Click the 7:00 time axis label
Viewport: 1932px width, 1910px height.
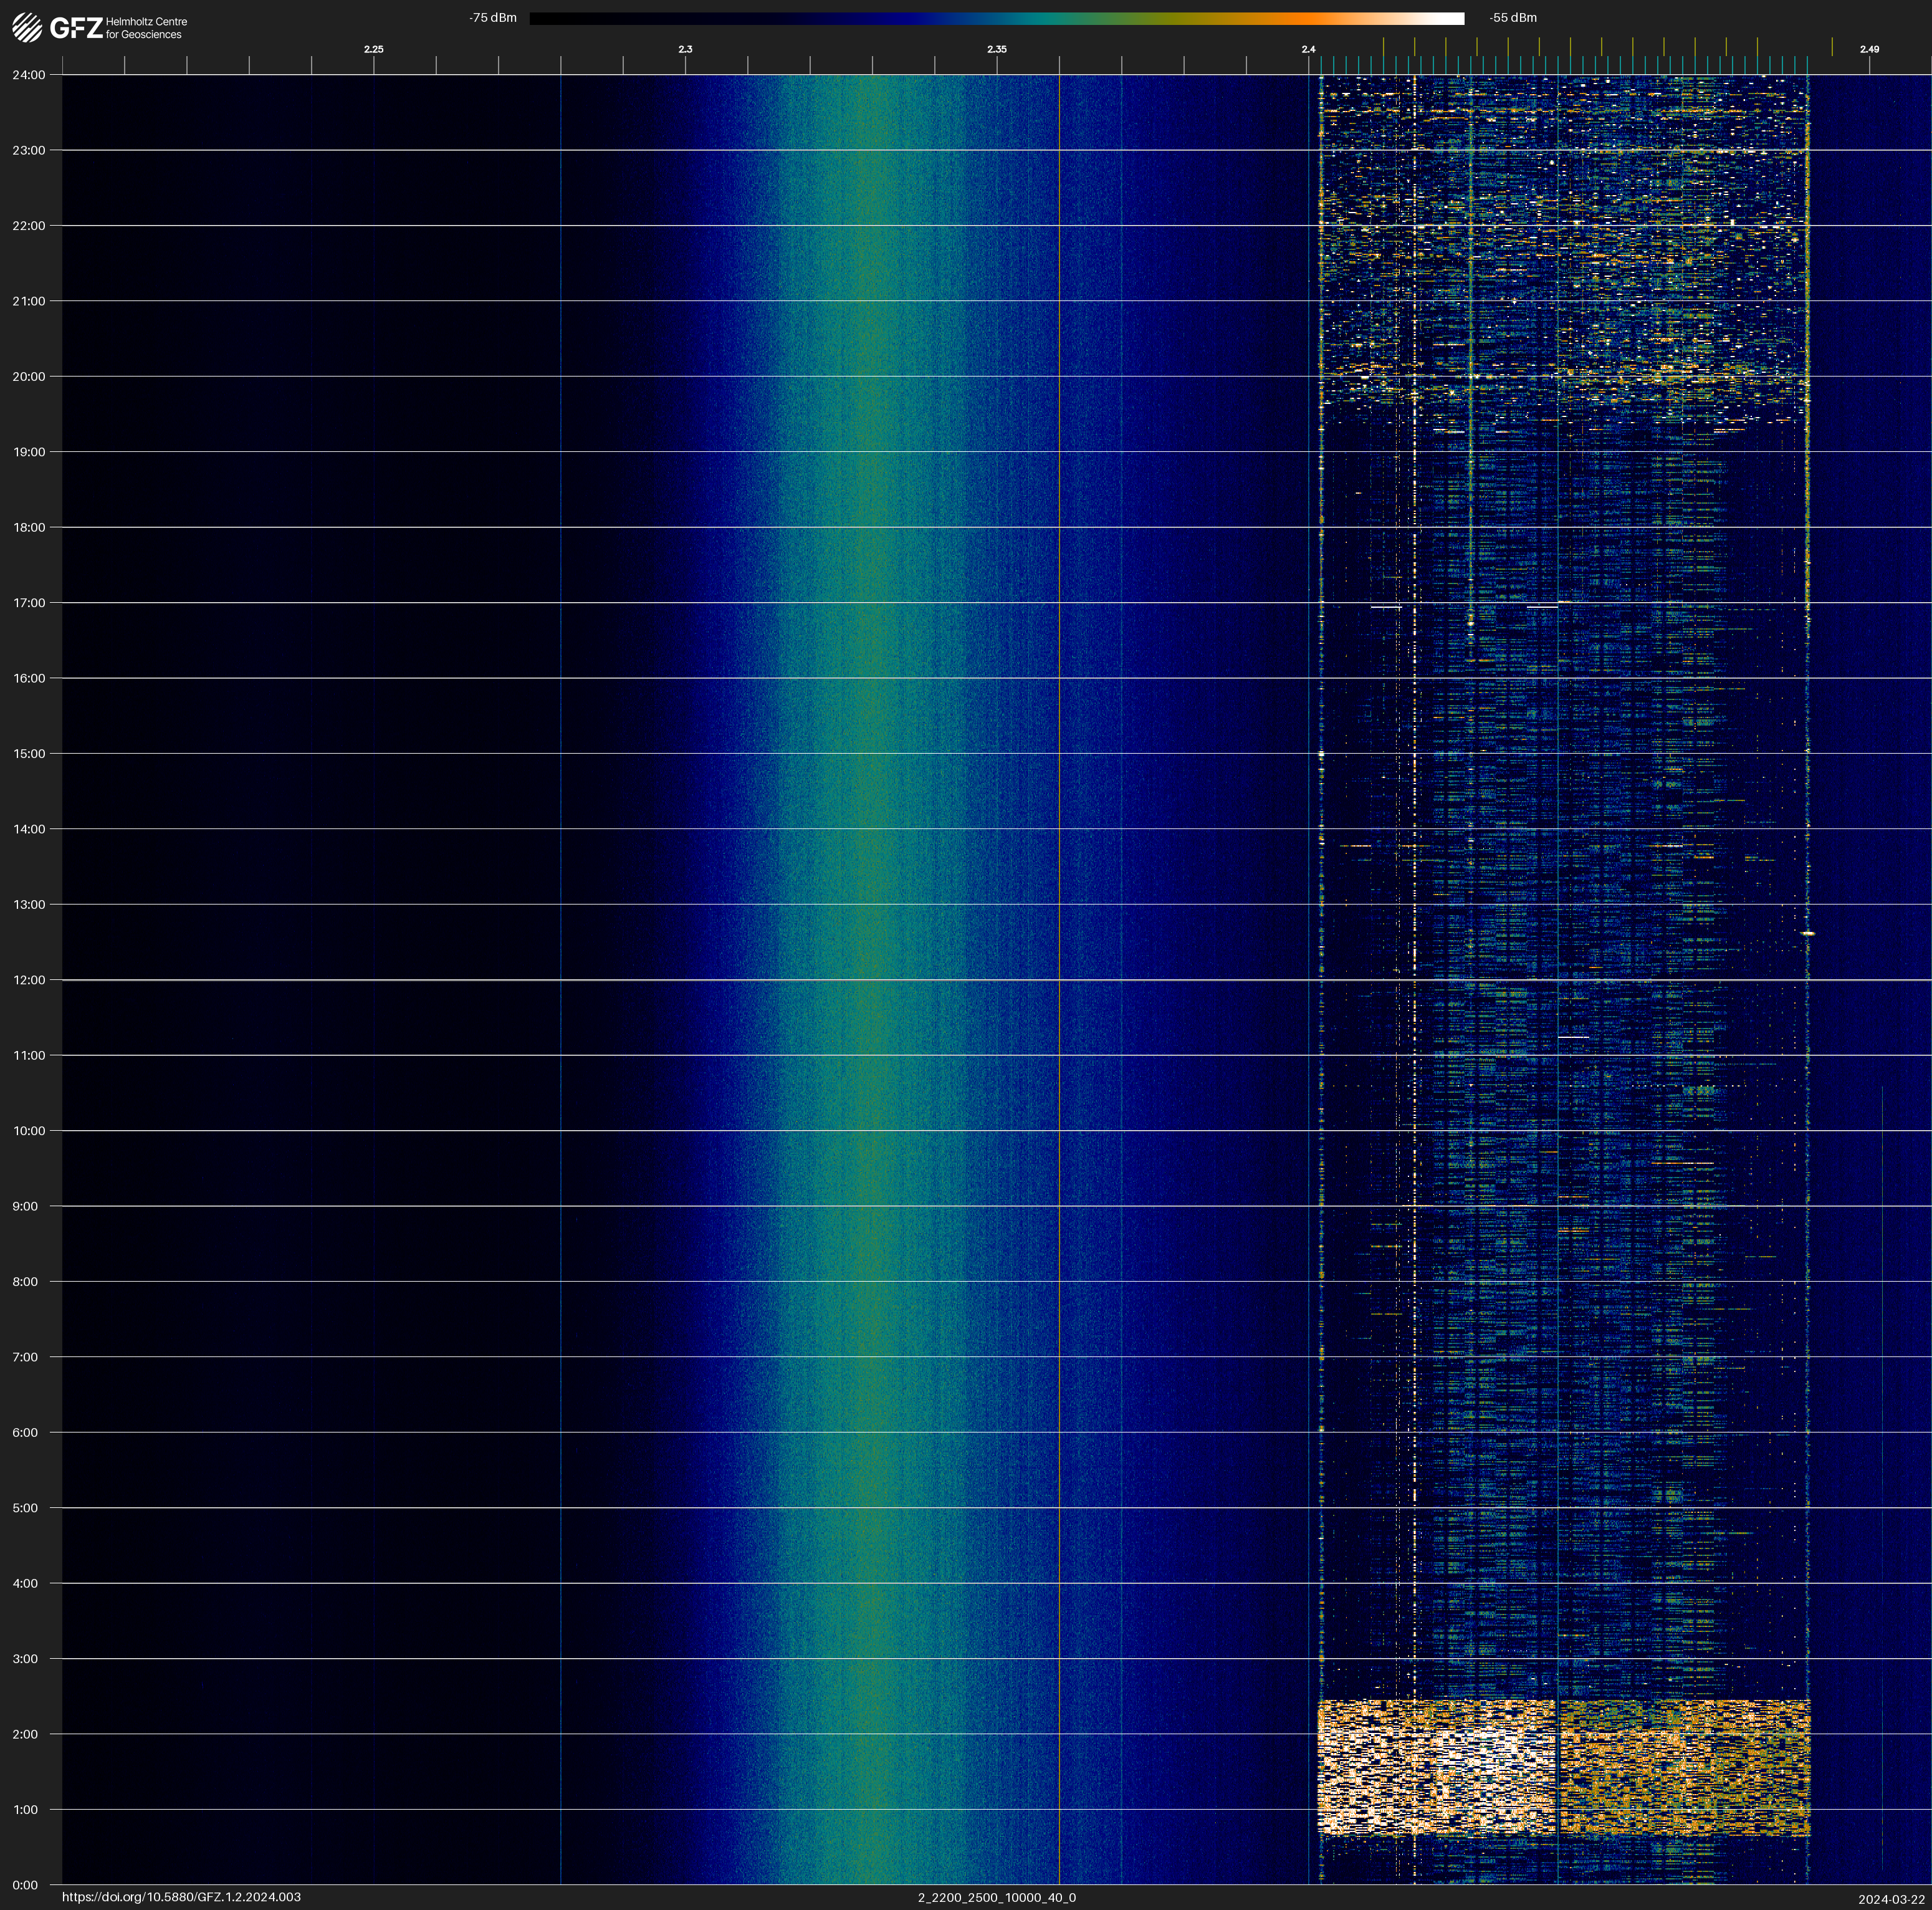click(x=25, y=1357)
